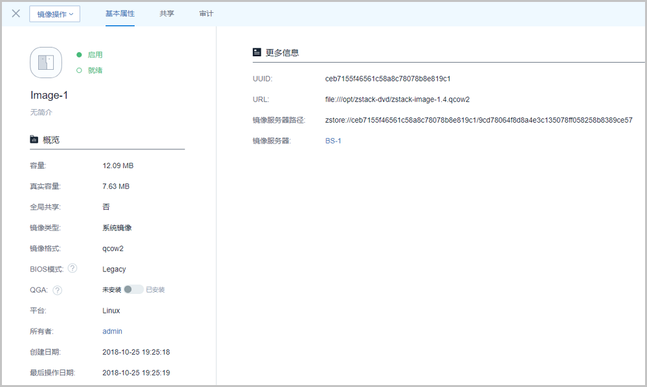Click the image thumbnail icon

tap(46, 63)
